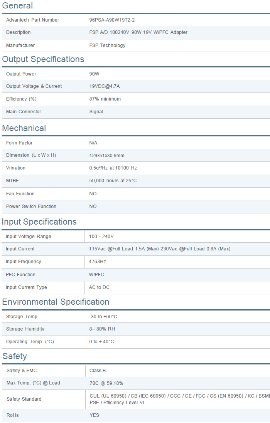Select the storage temperature -30 to +60°C

pyautogui.click(x=103, y=317)
